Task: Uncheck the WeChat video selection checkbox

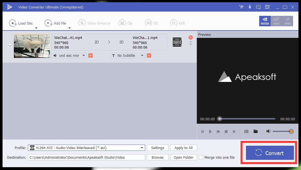Action: 10,45
